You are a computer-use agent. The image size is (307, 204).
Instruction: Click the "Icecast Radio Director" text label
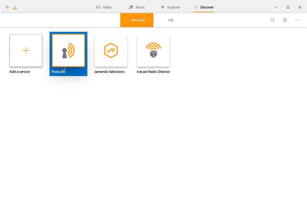click(x=153, y=72)
